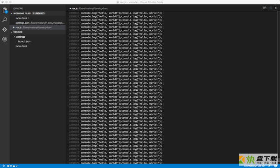Open the Git source control icon
The image size is (280, 168).
point(5,29)
